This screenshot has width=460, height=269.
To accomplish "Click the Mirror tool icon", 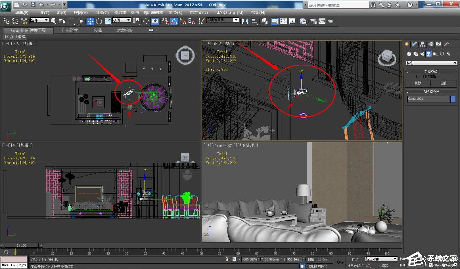I will tap(245, 21).
